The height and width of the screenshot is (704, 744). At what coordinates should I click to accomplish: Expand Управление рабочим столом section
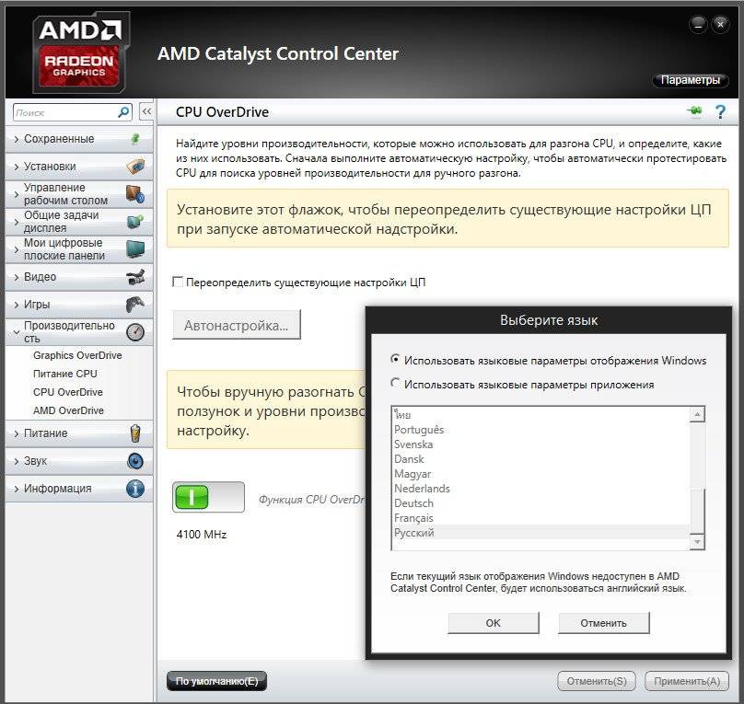click(79, 194)
